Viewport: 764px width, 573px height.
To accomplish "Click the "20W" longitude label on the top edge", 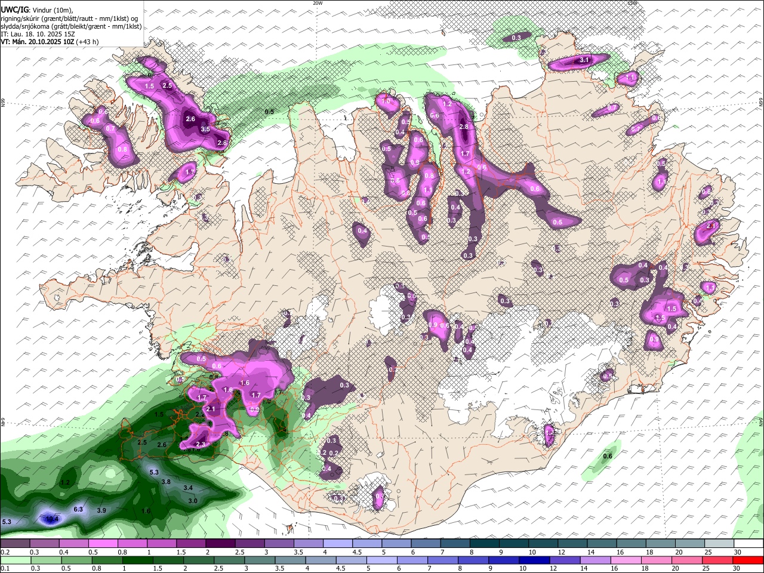I will coord(318,3).
